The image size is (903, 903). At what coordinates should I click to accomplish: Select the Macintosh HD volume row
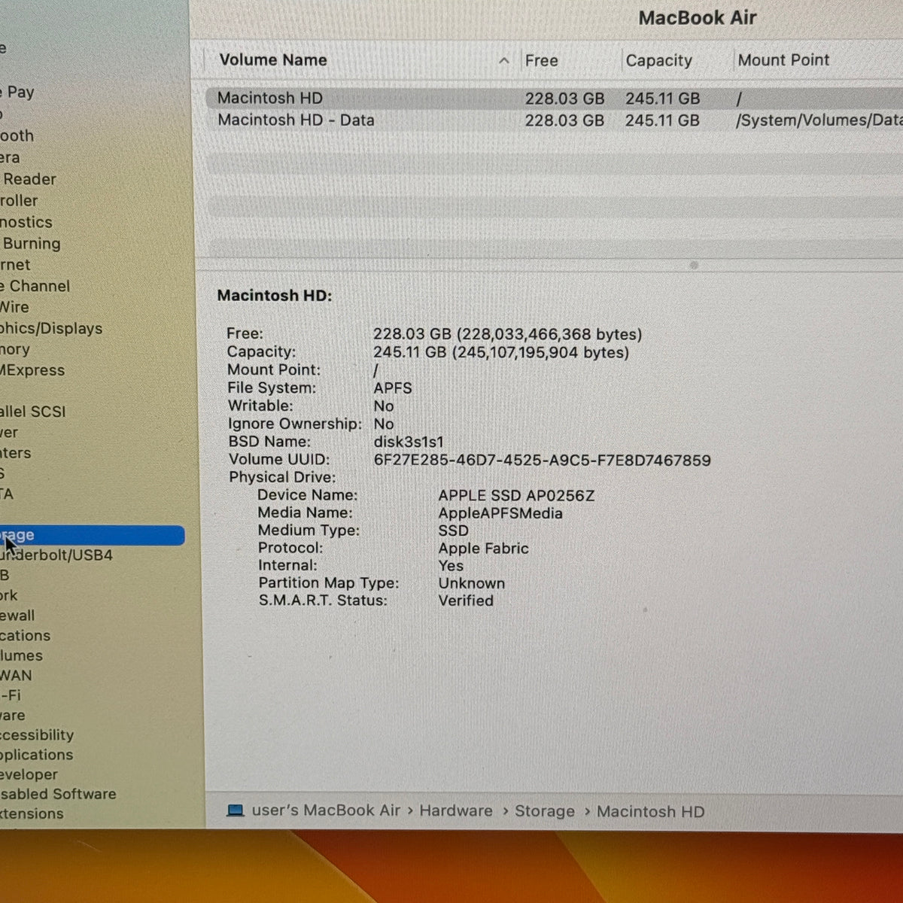[x=554, y=99]
